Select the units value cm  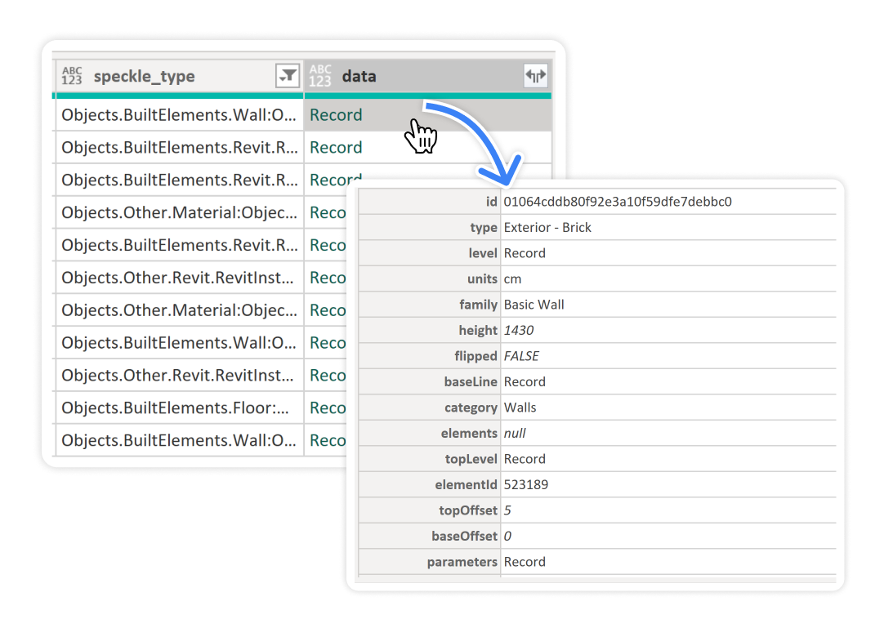[x=512, y=279]
